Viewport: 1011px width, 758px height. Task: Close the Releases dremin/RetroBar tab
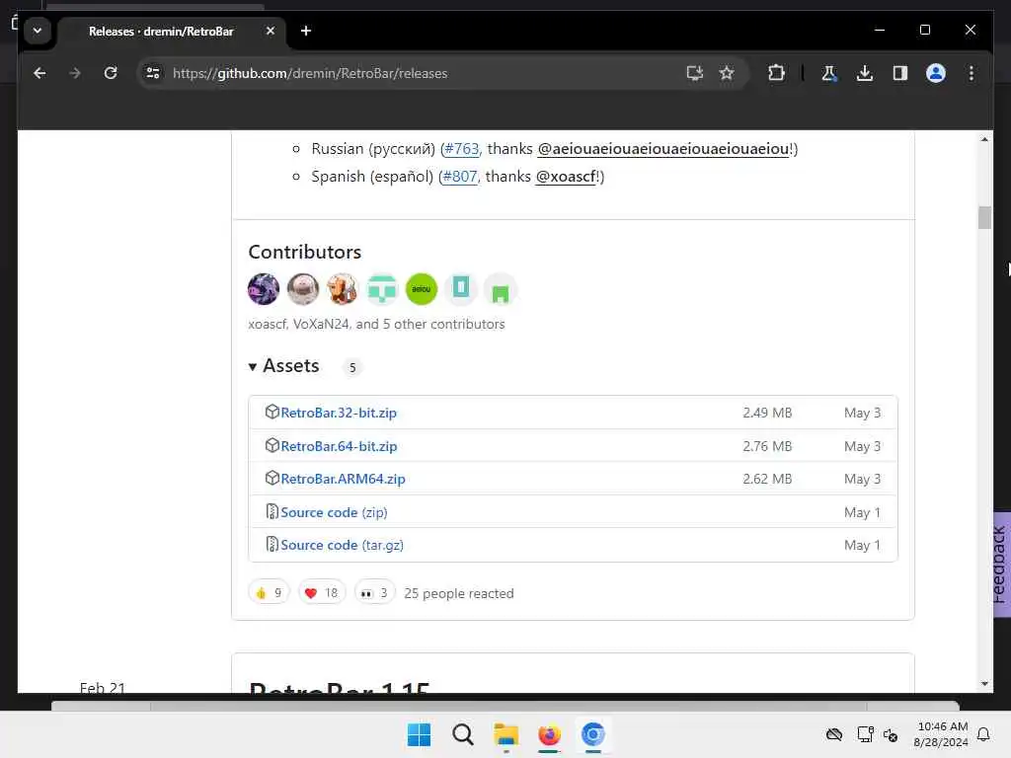click(271, 31)
